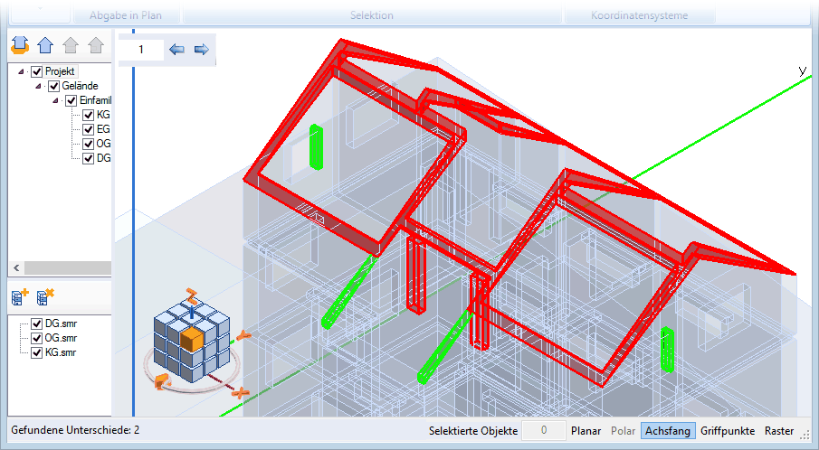The height and width of the screenshot is (450, 819).
Task: Click the second grey up-arrow house icon
Action: pyautogui.click(x=96, y=45)
